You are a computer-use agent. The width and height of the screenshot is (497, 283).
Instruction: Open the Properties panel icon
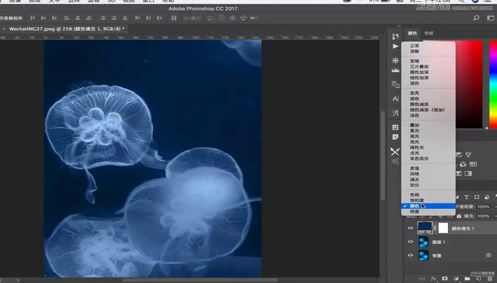coord(395,127)
